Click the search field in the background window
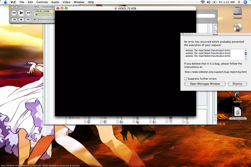Screen dimensions: 251x167 pyautogui.click(x=206, y=16)
